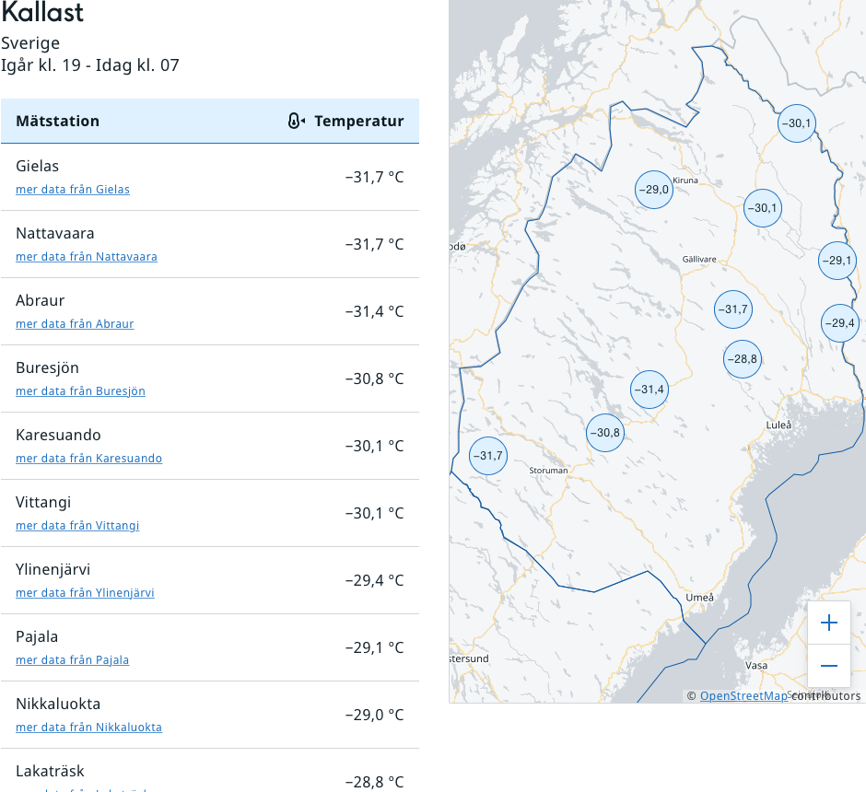Click the −29,1 map marker
866x792 pixels.
pos(837,261)
